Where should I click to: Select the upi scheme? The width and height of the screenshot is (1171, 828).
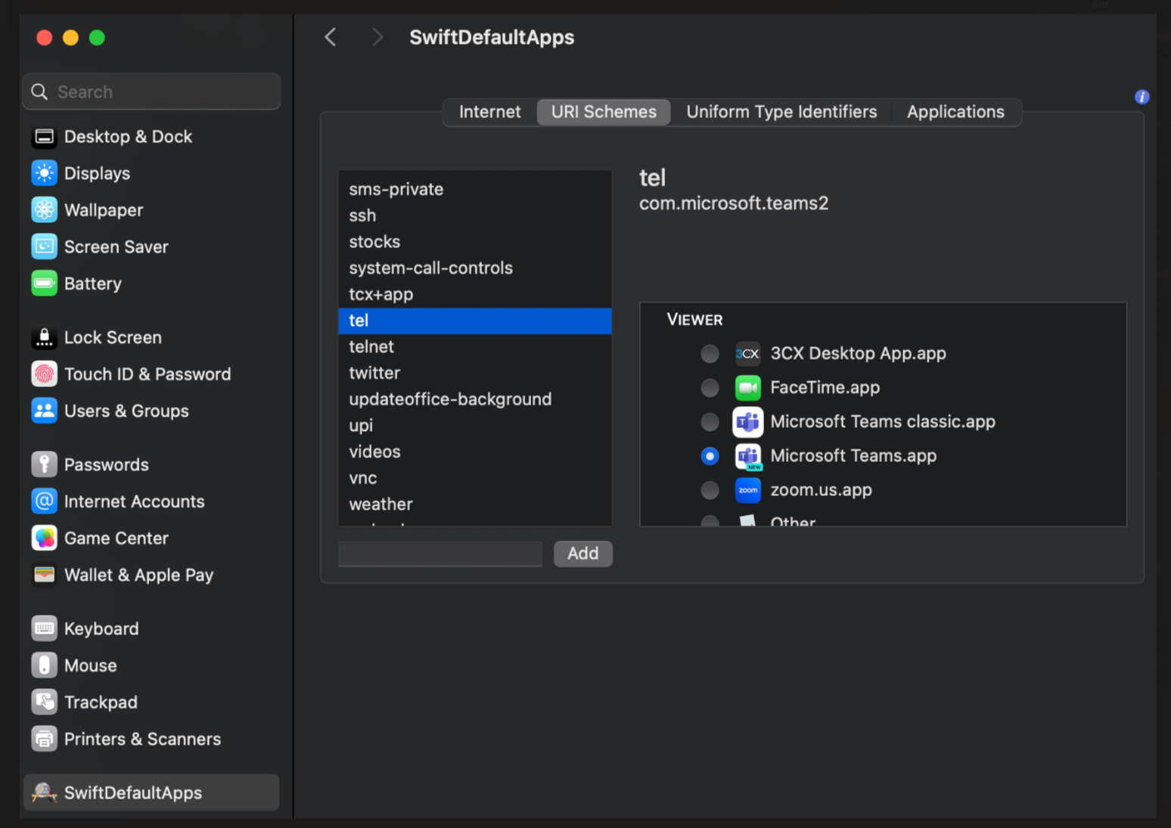[x=475, y=425]
